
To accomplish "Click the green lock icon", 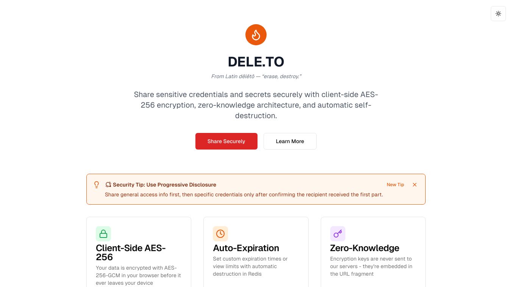I will tap(103, 234).
